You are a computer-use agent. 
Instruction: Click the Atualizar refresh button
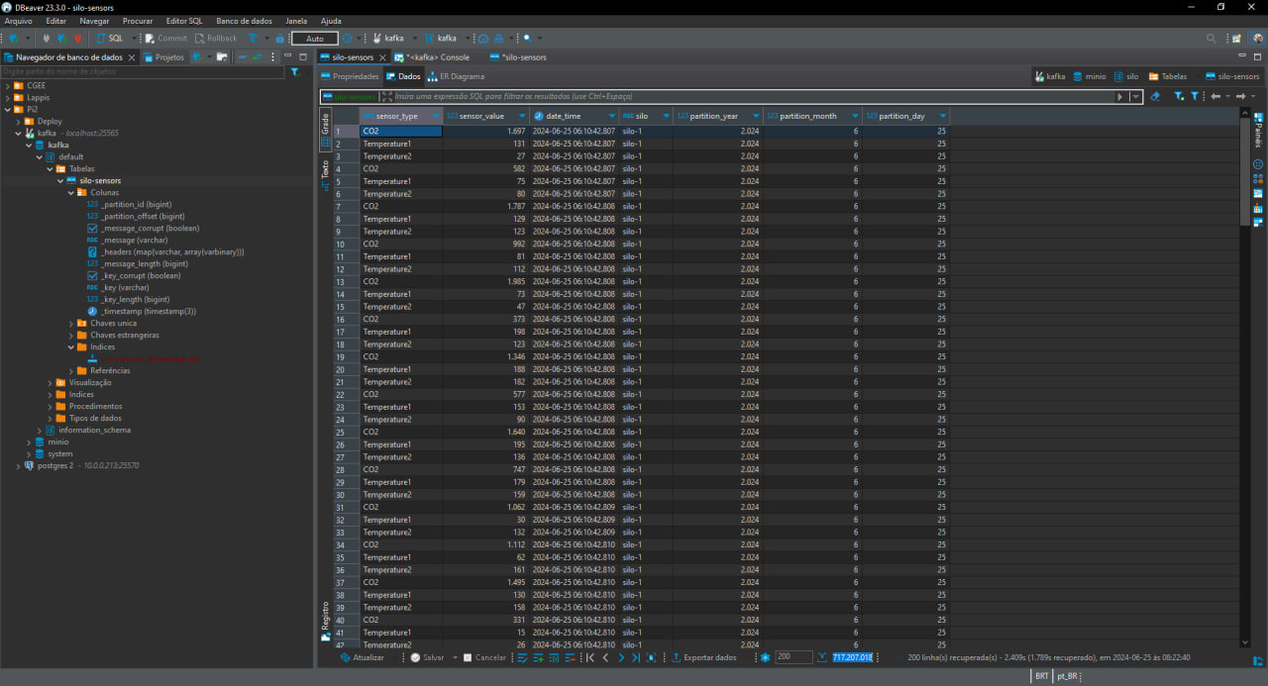pos(362,657)
